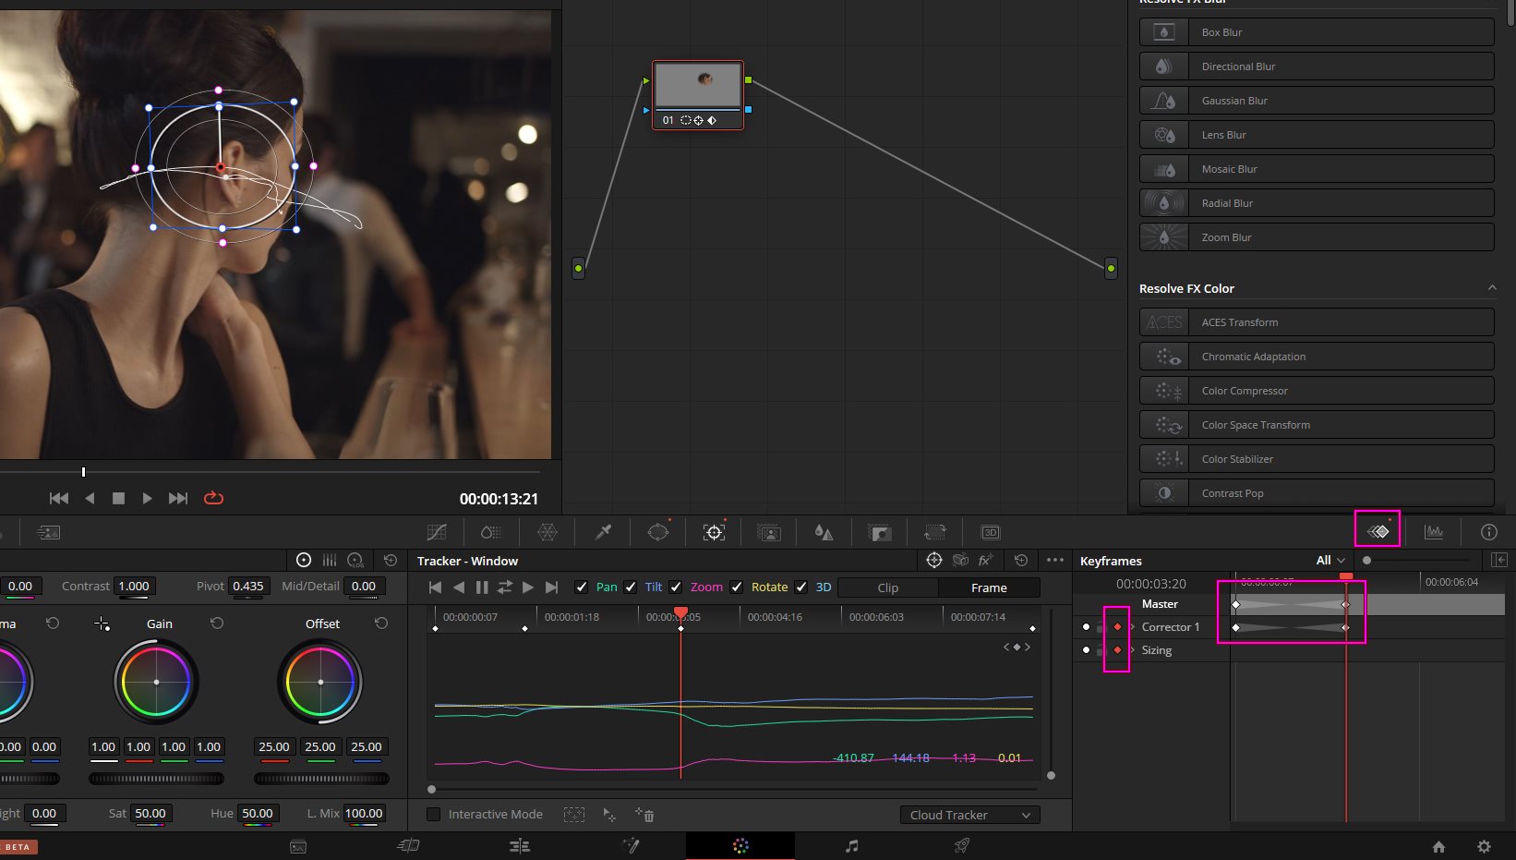Viewport: 1516px width, 860px height.
Task: Pause tracking in tracker
Action: tap(482, 587)
